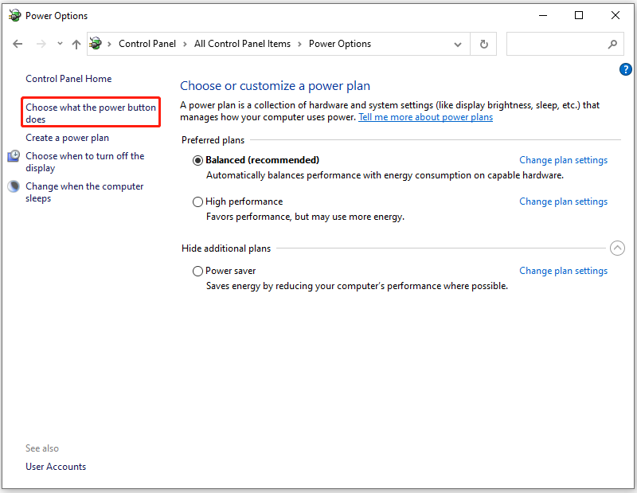Screen dimensions: 637x493
Task: Select the Balanced (recommended) plan
Action: tap(197, 161)
